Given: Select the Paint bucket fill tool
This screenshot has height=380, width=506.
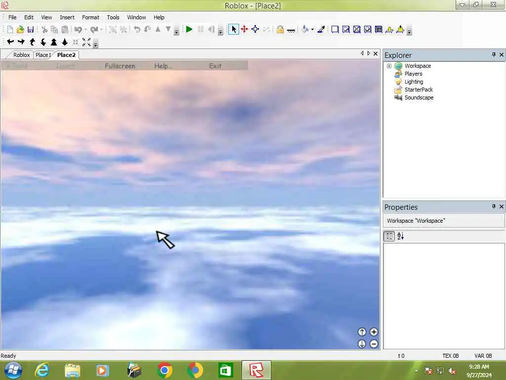Looking at the screenshot, I should click(304, 30).
